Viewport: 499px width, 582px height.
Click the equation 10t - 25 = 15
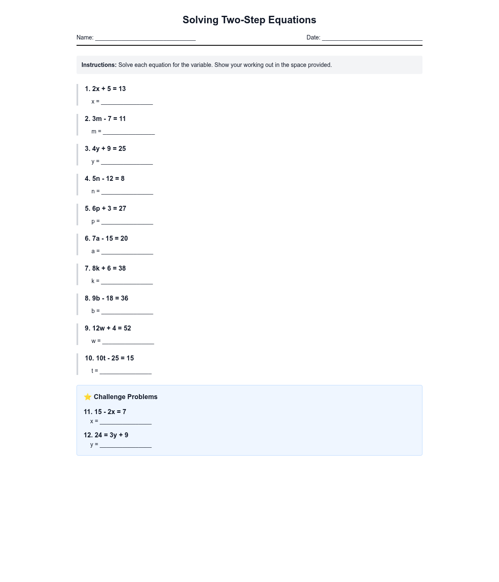click(x=115, y=358)
